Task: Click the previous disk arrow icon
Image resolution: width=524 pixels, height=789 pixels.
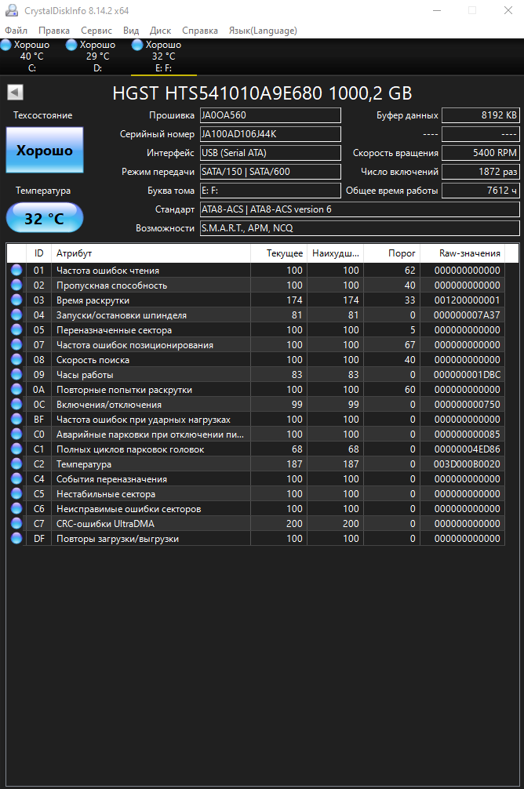Action: (x=14, y=93)
